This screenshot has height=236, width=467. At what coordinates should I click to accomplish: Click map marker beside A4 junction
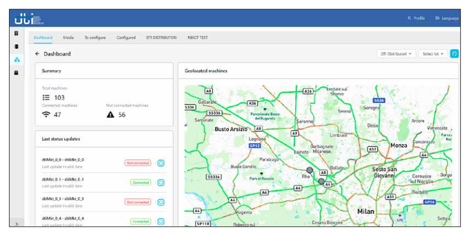click(321, 181)
